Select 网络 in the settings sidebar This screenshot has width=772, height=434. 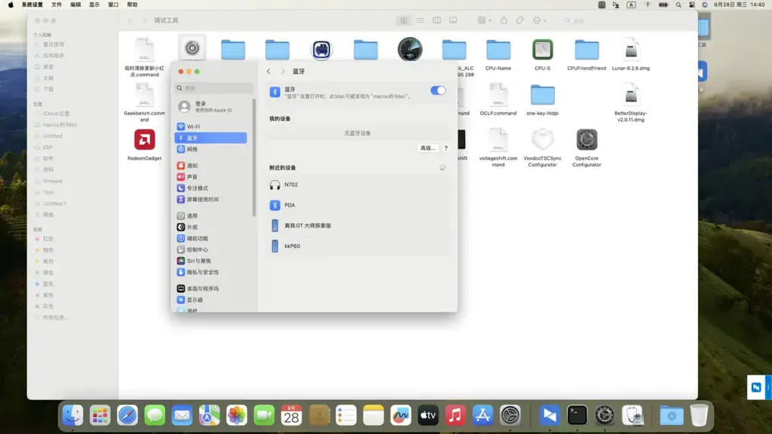pos(211,149)
